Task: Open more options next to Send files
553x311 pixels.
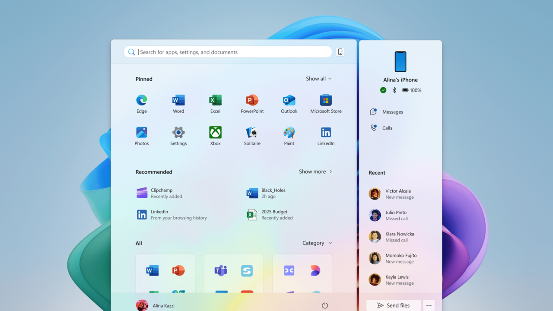Action: click(x=429, y=305)
